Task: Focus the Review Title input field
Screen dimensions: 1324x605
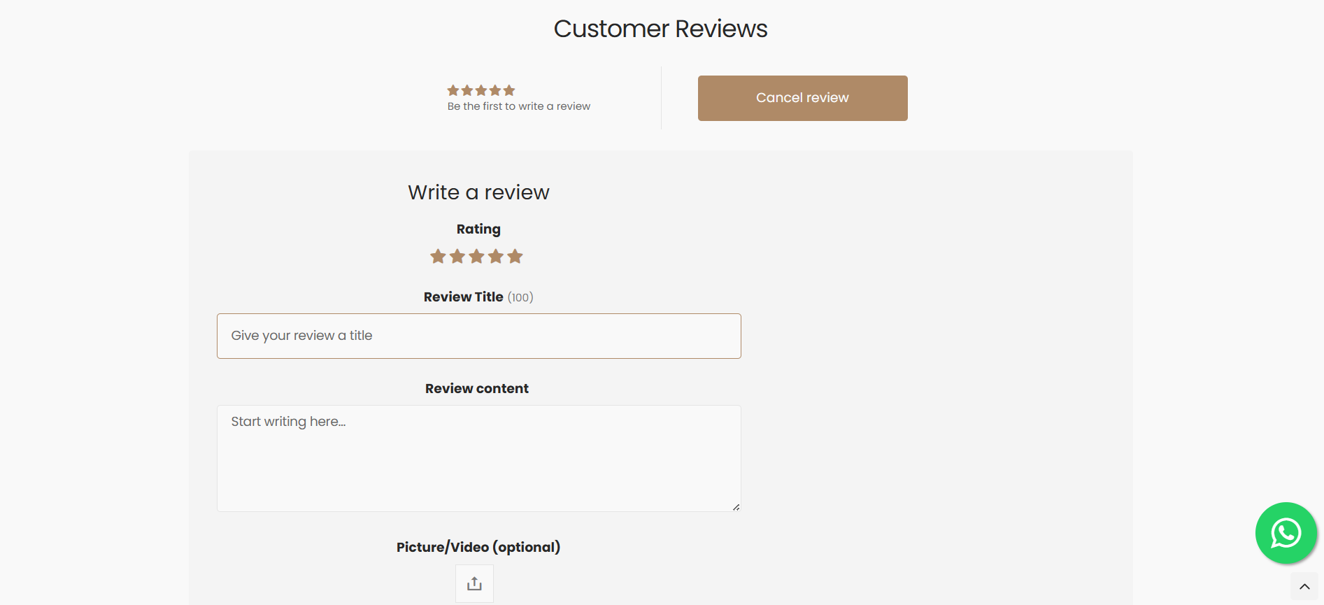Action: pos(478,336)
